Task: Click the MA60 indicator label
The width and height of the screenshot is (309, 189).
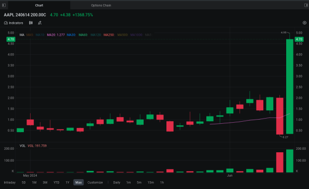Action: [83, 35]
